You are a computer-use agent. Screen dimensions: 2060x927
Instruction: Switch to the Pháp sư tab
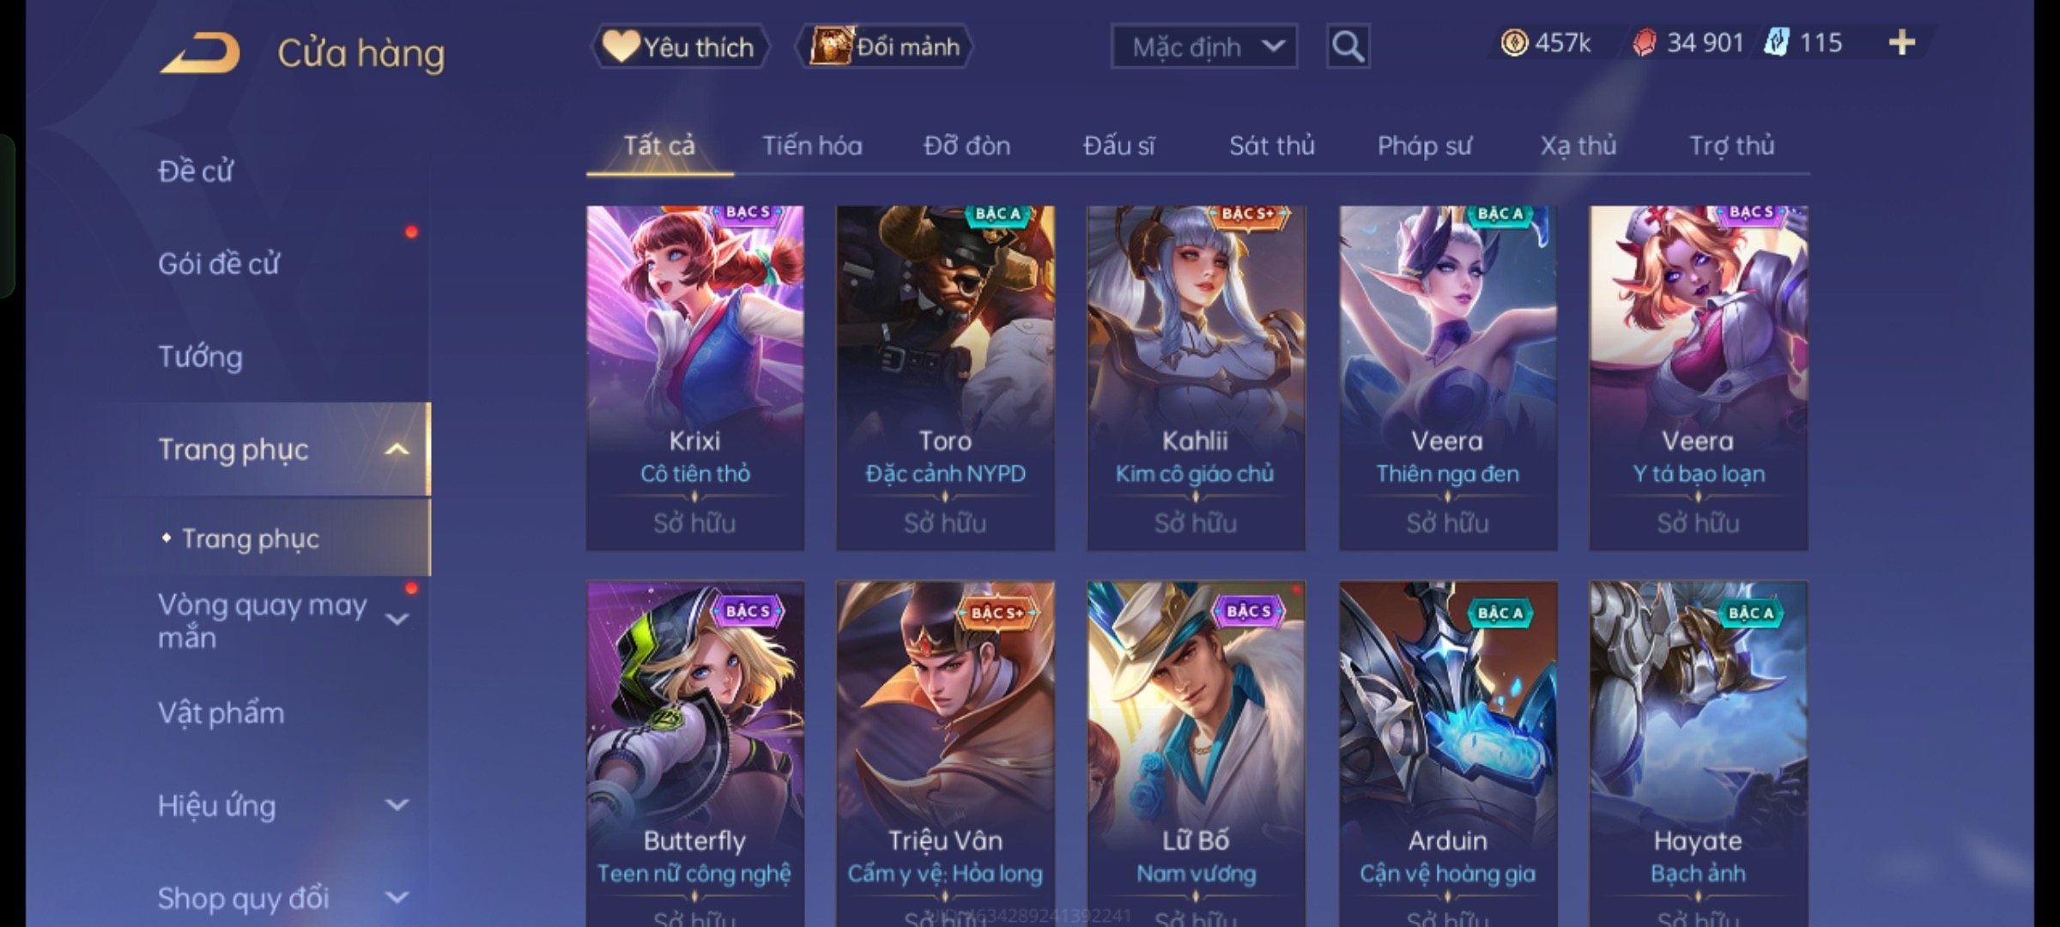tap(1424, 146)
